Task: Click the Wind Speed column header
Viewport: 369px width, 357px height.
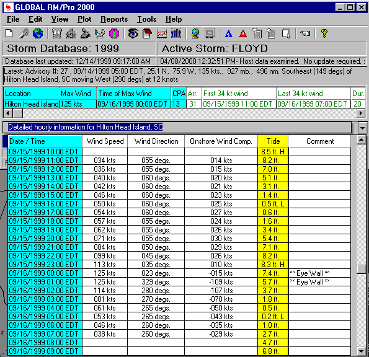Action: pos(105,141)
